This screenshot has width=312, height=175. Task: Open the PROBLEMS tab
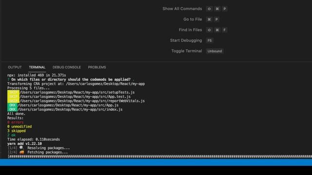tap(97, 67)
